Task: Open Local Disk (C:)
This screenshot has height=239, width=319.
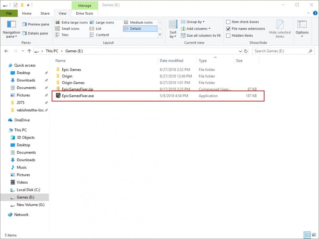Action: click(28, 190)
